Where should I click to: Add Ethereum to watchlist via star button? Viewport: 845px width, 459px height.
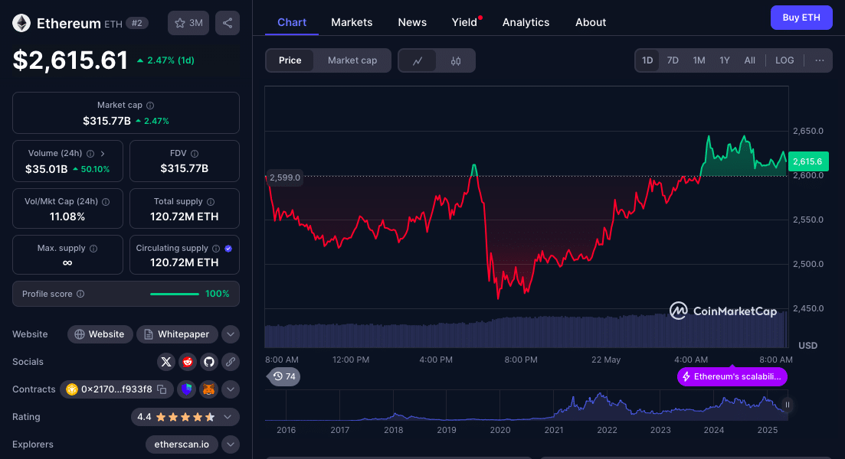[x=188, y=23]
